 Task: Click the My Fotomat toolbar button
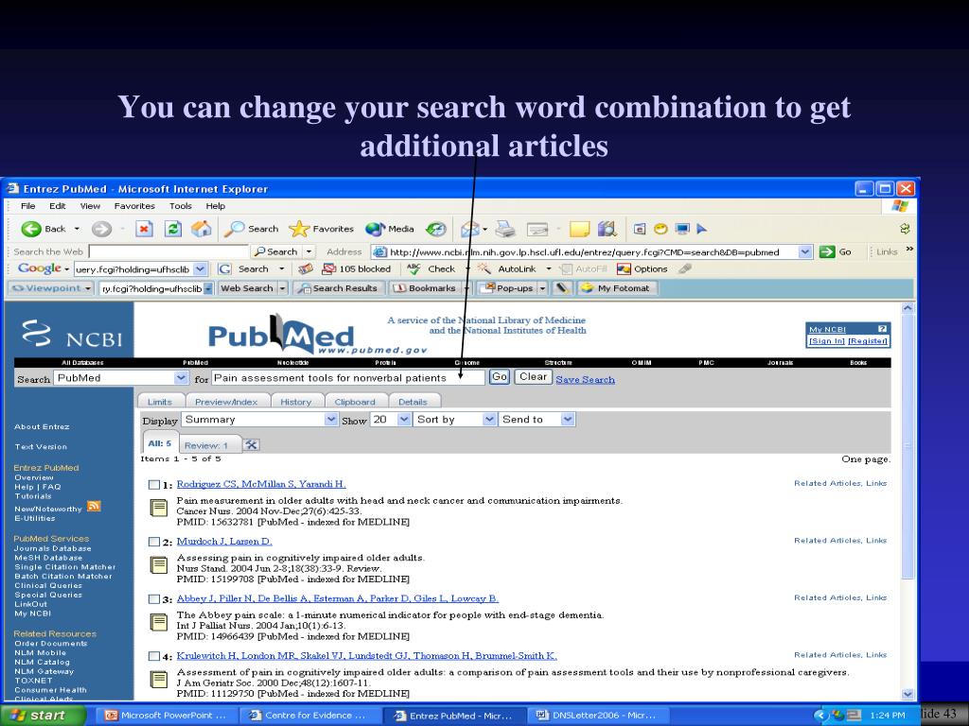(x=615, y=288)
